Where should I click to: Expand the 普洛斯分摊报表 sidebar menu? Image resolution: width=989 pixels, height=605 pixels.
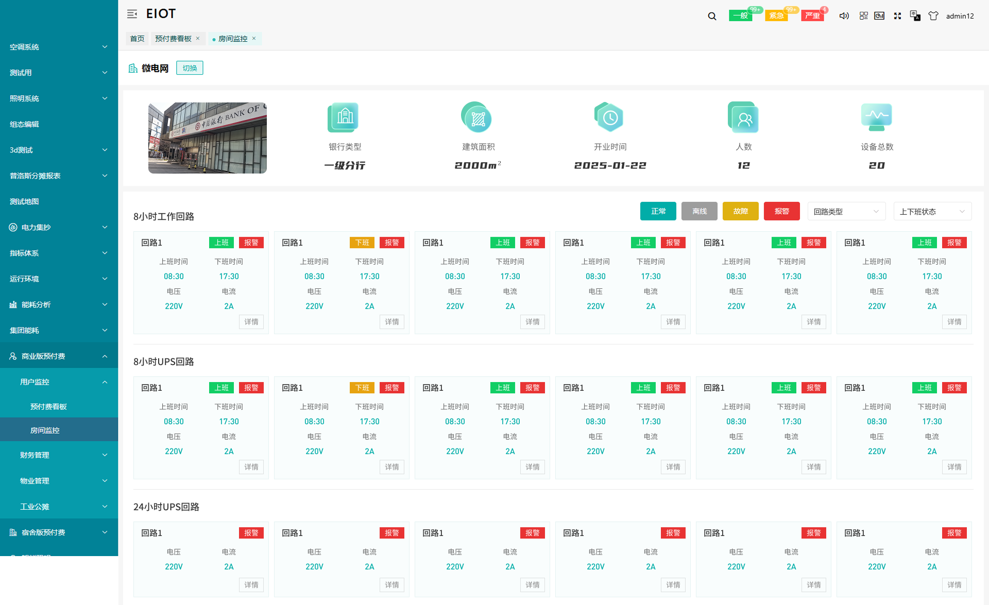[59, 176]
